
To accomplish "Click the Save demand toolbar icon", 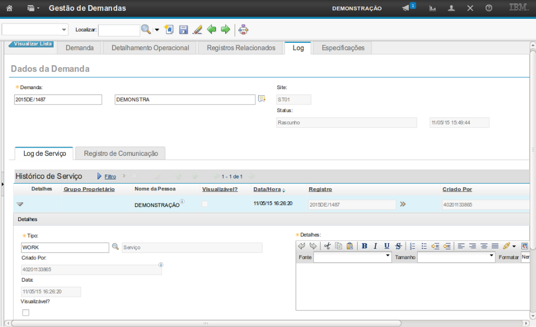I will click(184, 30).
